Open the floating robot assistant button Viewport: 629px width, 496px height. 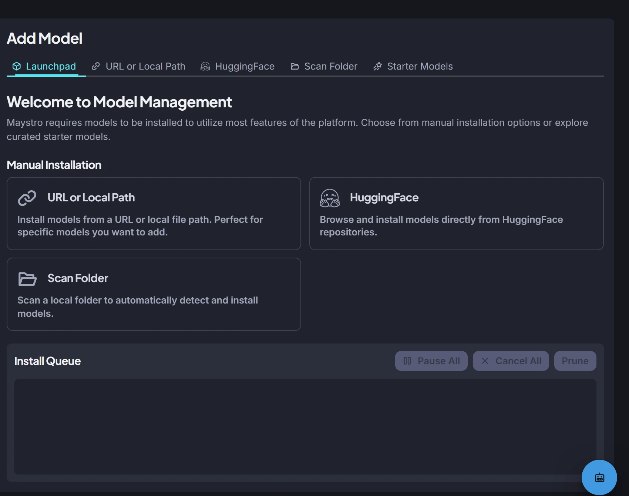(599, 477)
